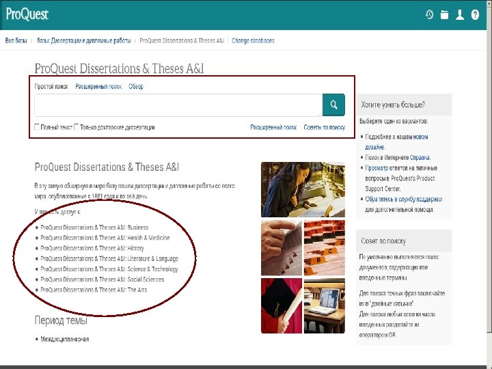Click the Хотите узнать больше? panel header
Viewport: 492px width, 369px height.
coord(404,105)
